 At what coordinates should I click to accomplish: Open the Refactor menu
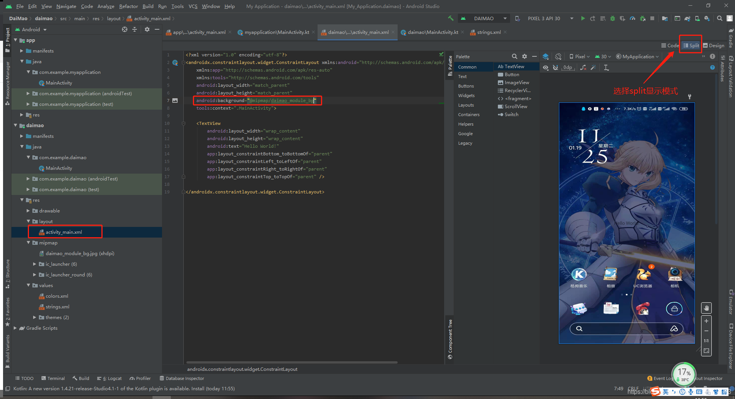[x=128, y=6]
